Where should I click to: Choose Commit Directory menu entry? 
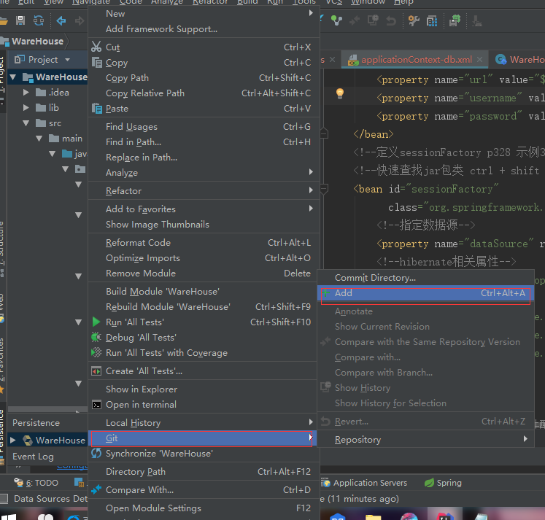[x=426, y=278]
